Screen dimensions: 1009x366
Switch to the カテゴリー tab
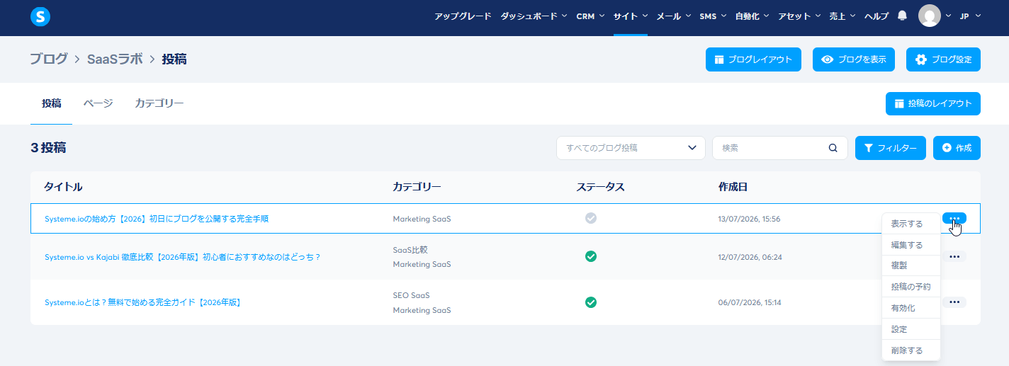159,103
